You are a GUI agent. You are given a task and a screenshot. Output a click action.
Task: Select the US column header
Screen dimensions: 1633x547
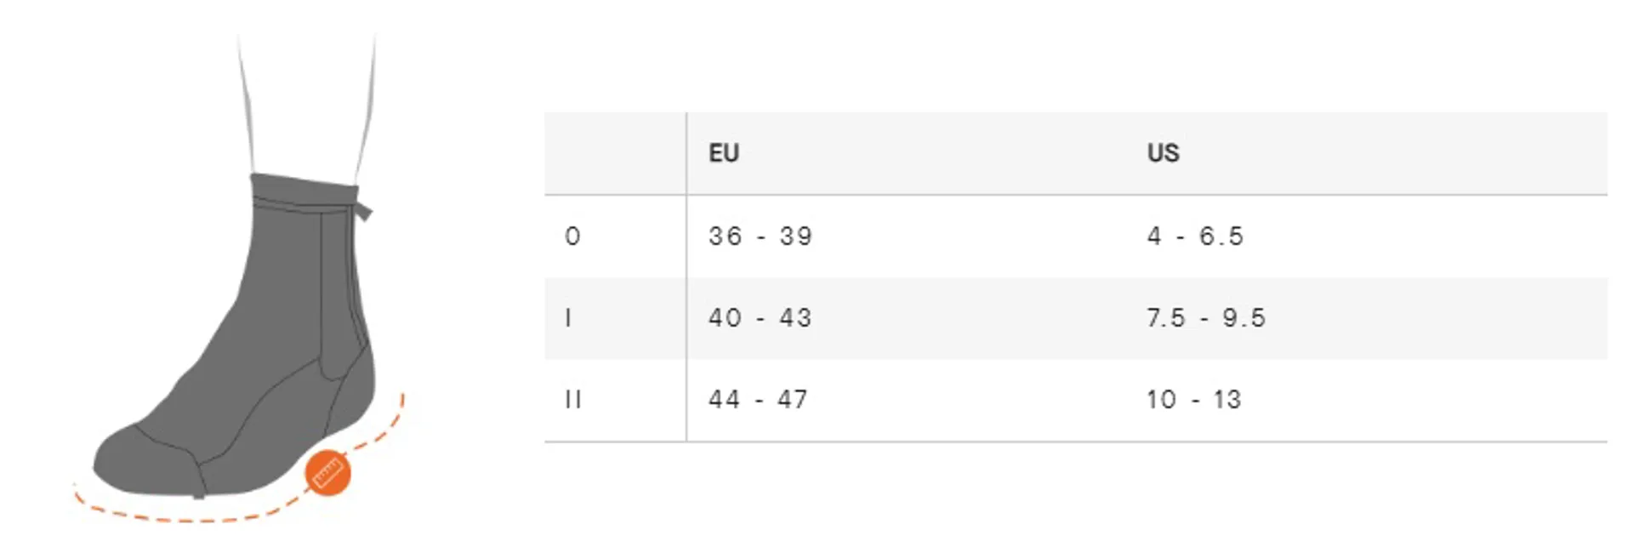1163,153
